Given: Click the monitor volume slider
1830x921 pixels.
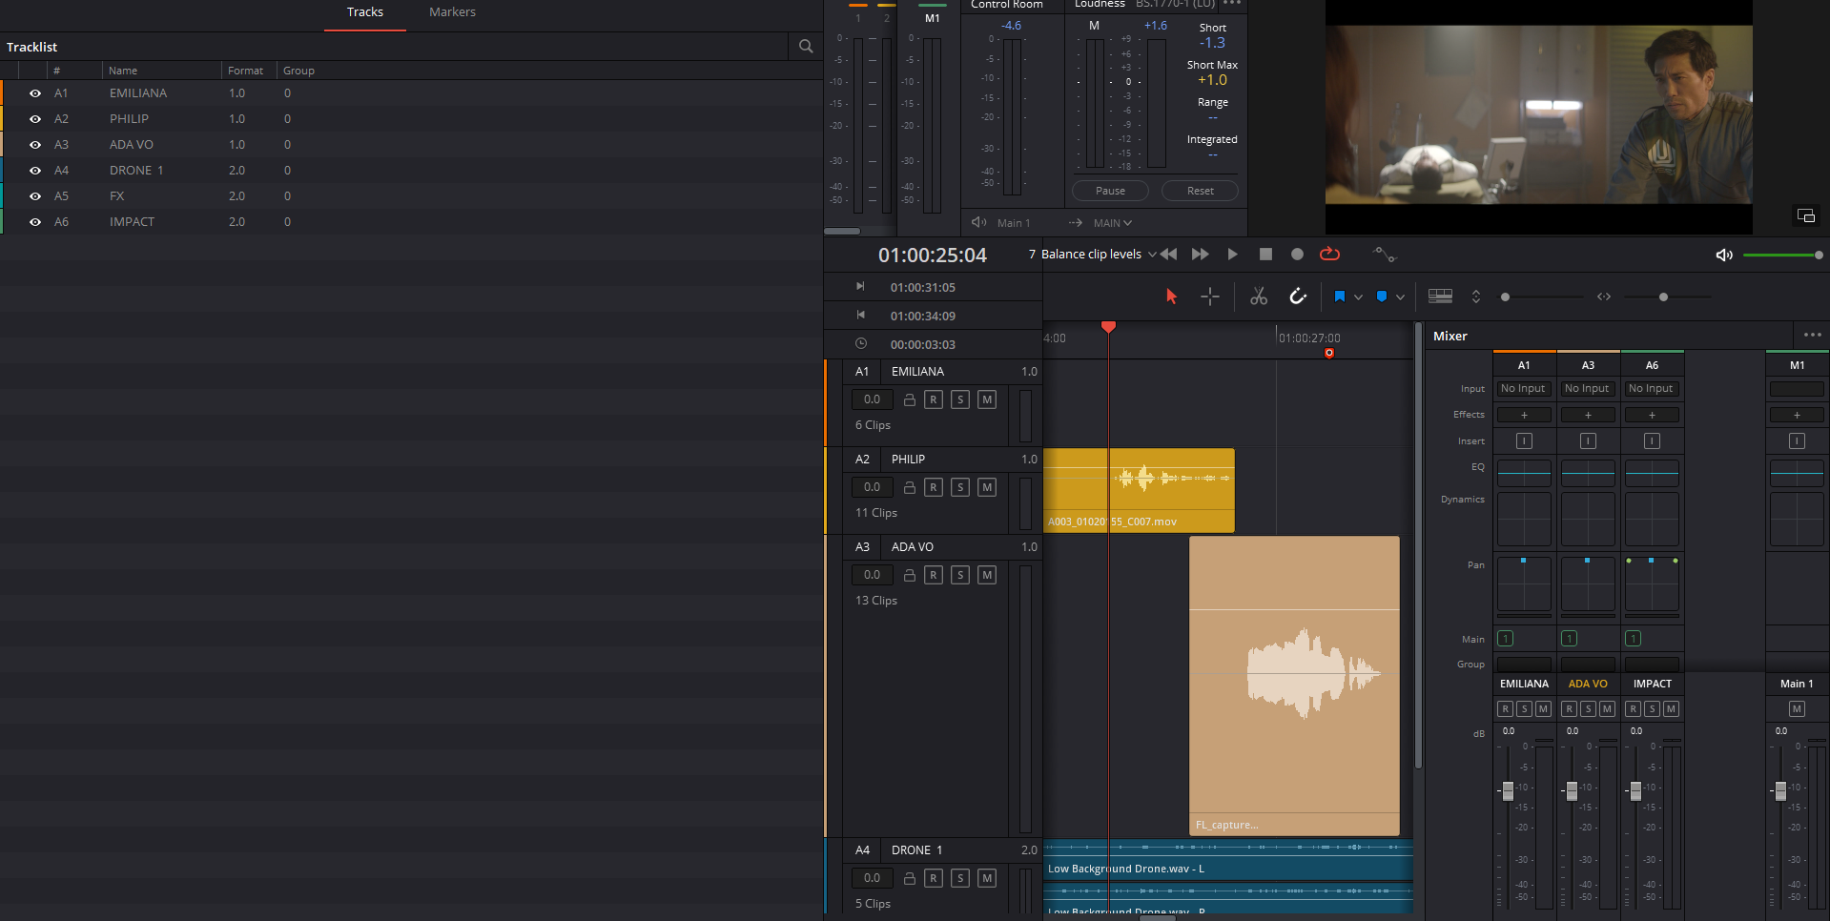Looking at the screenshot, I should [1781, 255].
